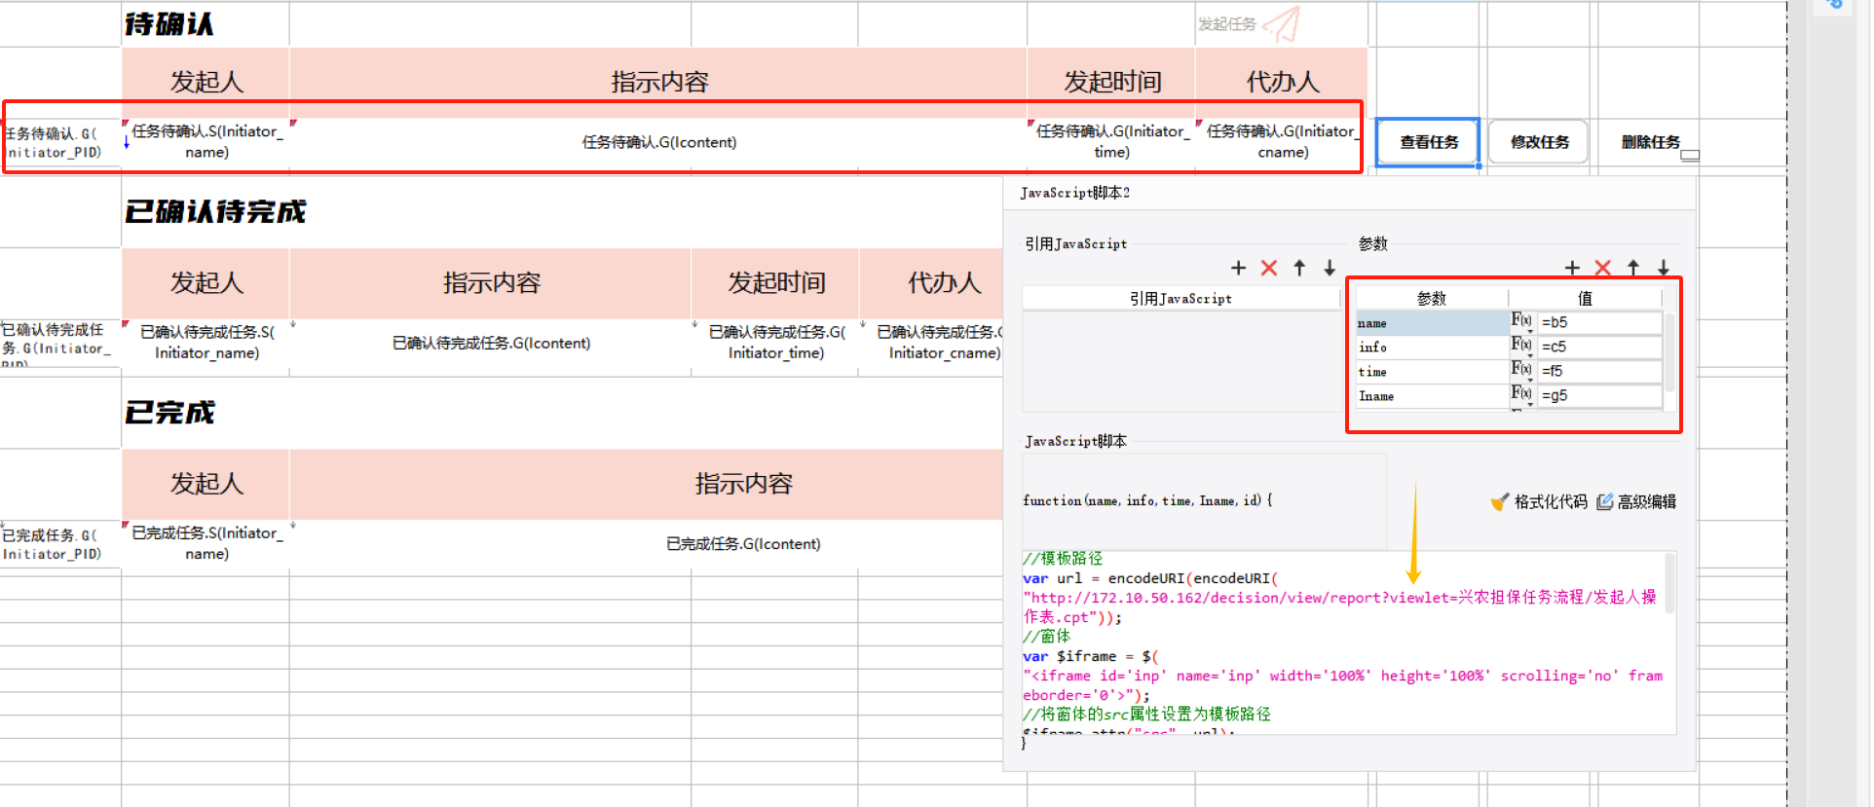Click the 删除任务 button cell
This screenshot has height=807, width=1874.
[x=1651, y=142]
